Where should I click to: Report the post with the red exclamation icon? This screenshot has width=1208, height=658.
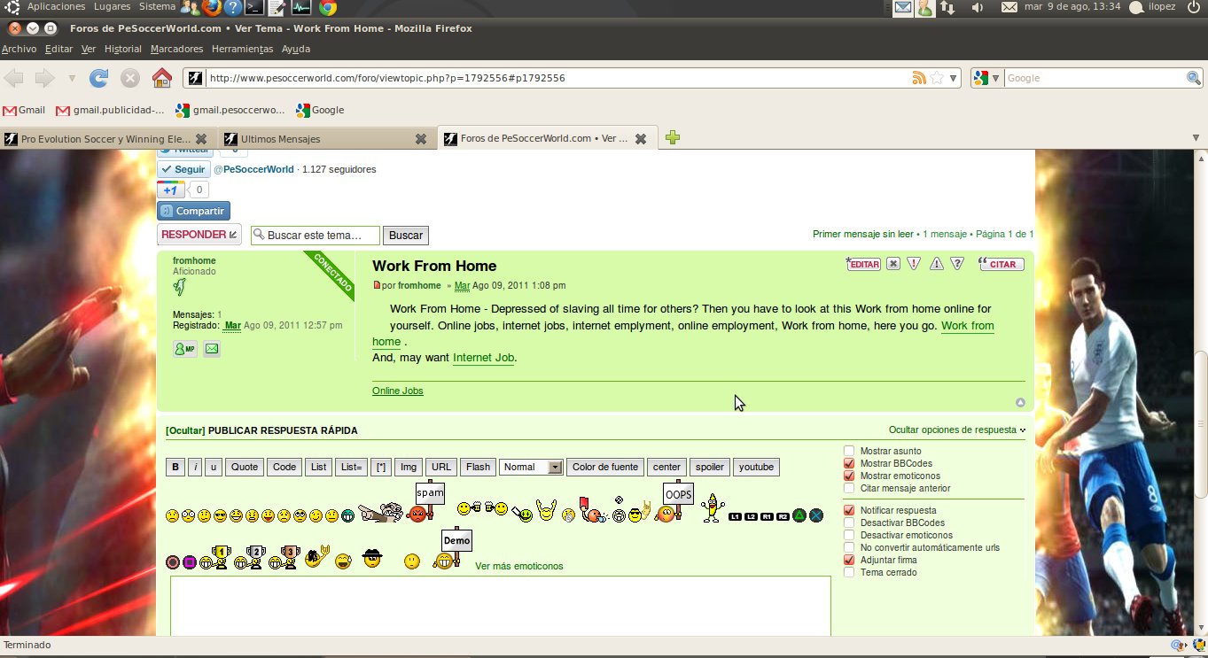(914, 264)
